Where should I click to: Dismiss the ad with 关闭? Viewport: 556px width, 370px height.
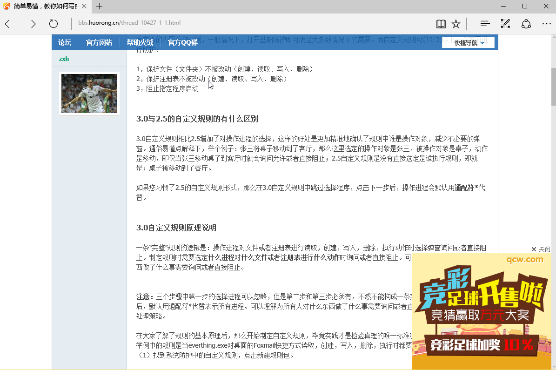[x=541, y=249]
